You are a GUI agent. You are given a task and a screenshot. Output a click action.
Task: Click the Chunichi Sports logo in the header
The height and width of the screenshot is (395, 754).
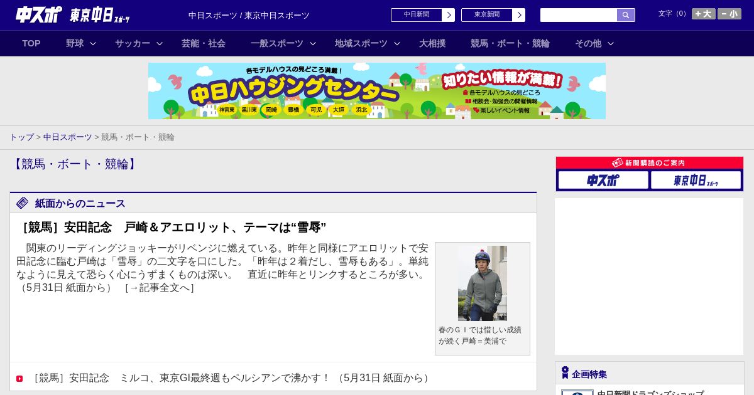point(39,14)
